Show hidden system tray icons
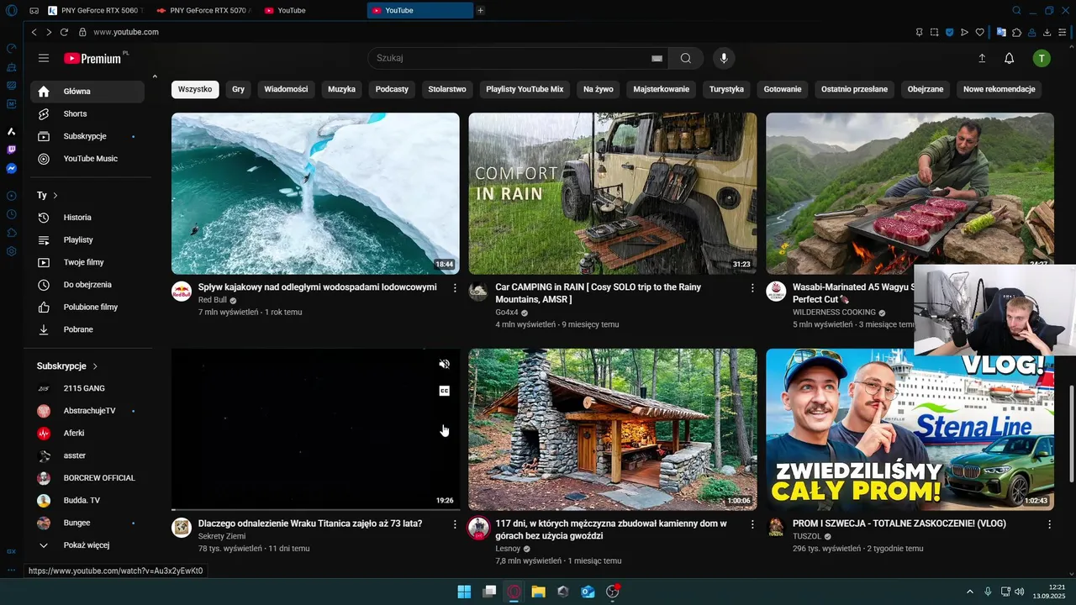Viewport: 1076px width, 605px height. [970, 592]
